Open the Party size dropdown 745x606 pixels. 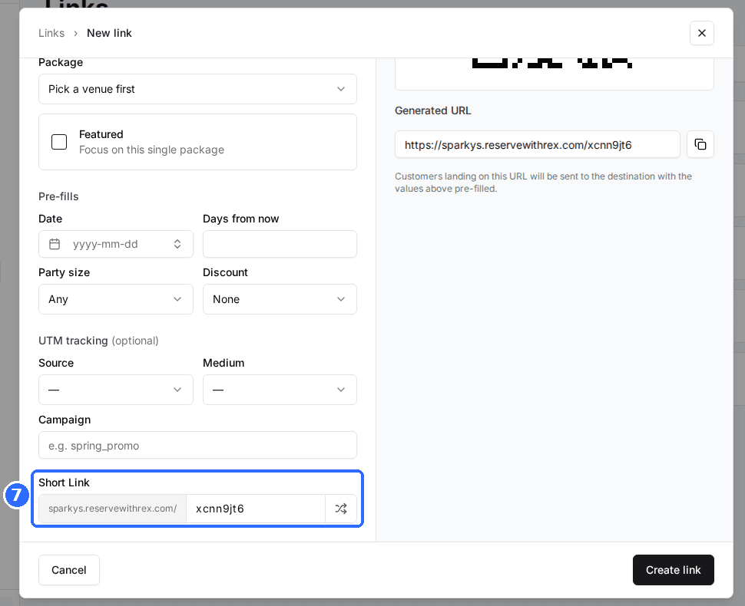116,299
